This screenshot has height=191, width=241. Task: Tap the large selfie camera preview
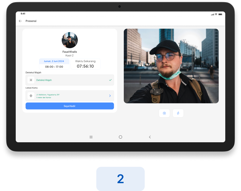tap(171, 66)
